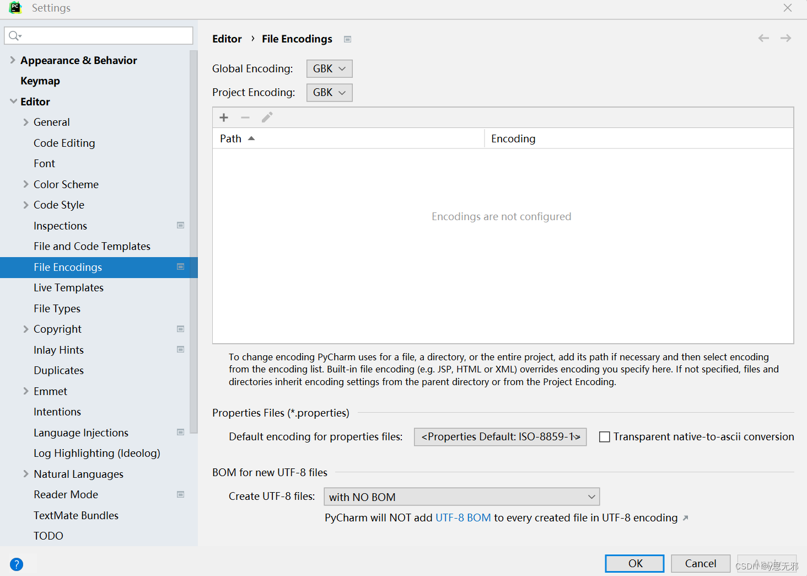This screenshot has width=807, height=576.
Task: Click the search magnifier icon
Action: [14, 36]
